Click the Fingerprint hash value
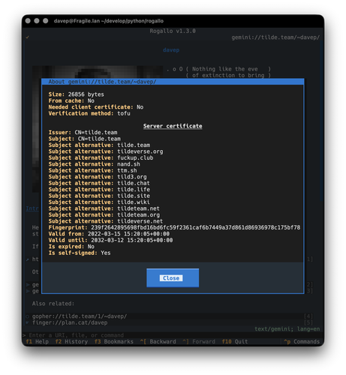 point(196,227)
